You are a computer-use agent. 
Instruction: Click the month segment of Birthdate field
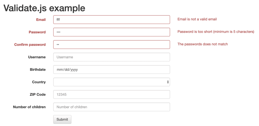coord(59,70)
